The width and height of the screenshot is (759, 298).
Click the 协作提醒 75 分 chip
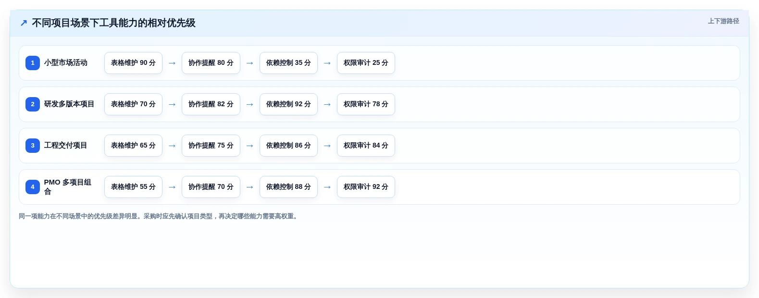(x=211, y=146)
